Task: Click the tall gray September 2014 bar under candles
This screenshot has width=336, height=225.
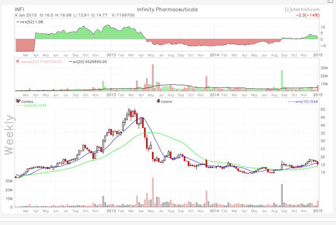Action: (x=282, y=196)
